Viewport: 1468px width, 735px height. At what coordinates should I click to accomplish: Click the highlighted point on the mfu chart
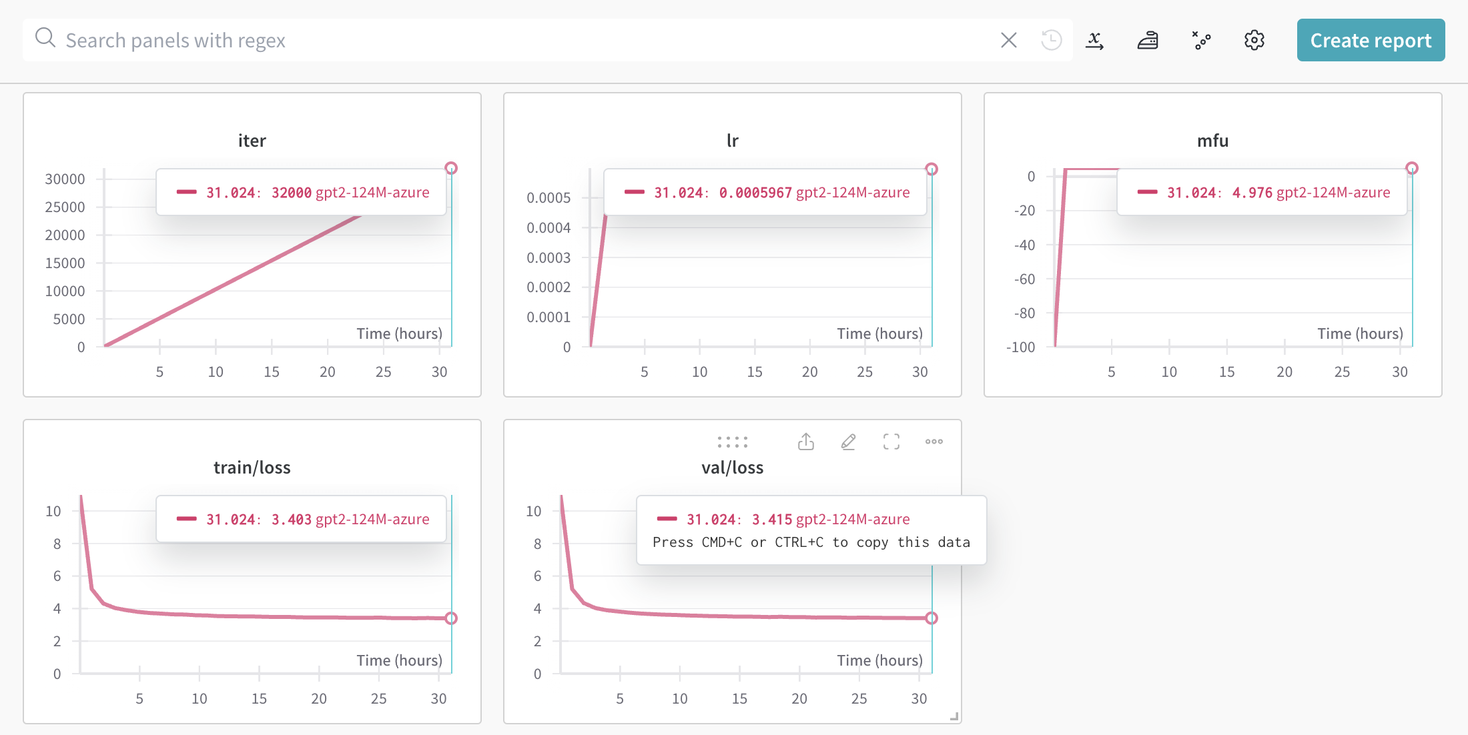tap(1412, 168)
